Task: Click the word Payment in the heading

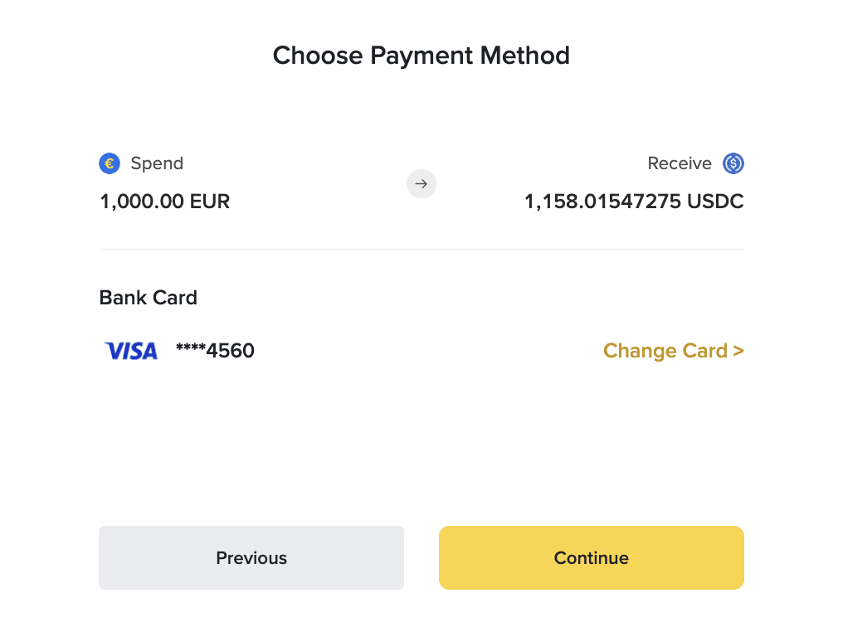Action: (x=421, y=56)
